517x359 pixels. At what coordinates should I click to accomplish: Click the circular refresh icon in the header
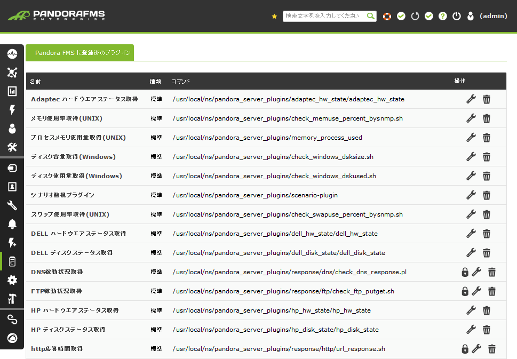tap(415, 16)
